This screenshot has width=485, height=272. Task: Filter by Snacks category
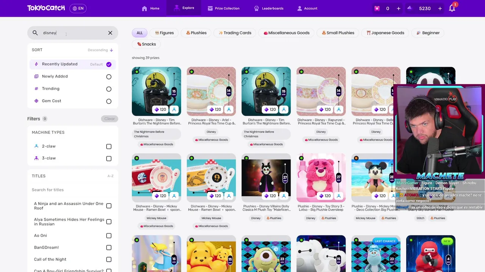[x=146, y=44]
